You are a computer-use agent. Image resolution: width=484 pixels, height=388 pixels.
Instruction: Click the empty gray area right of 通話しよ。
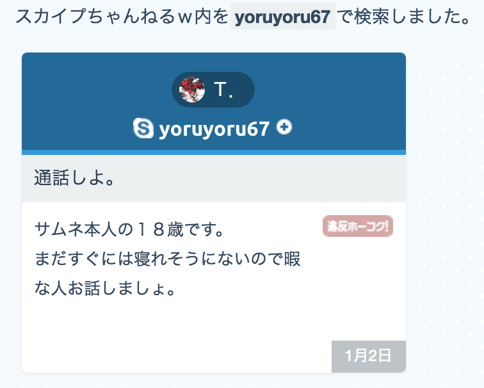pyautogui.click(x=259, y=179)
